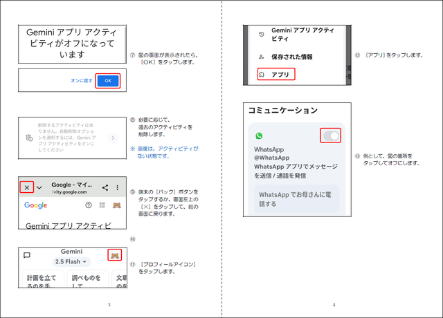Open the three-dot menu in the browser bar
This screenshot has width=443, height=318.
point(117,187)
